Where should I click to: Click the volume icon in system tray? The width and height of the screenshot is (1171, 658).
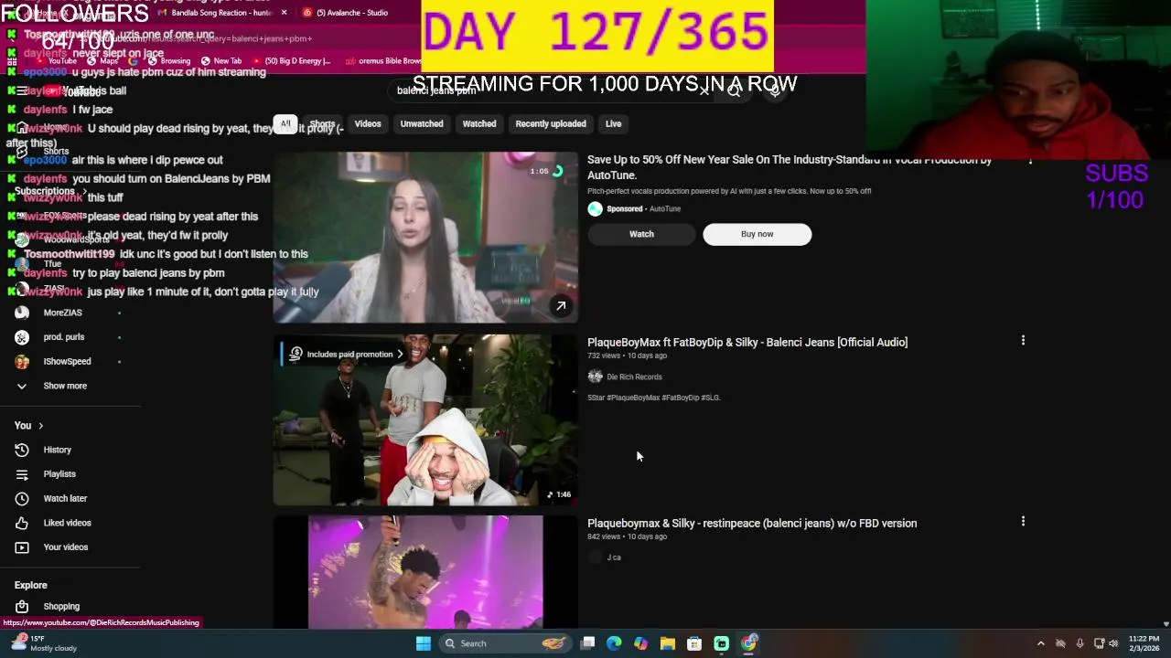point(1113,643)
